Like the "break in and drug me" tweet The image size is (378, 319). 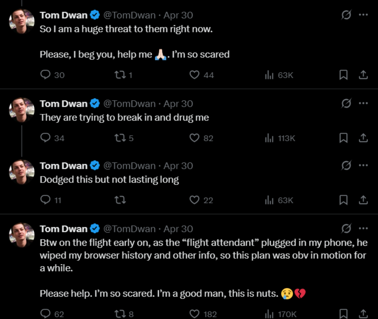tap(194, 138)
